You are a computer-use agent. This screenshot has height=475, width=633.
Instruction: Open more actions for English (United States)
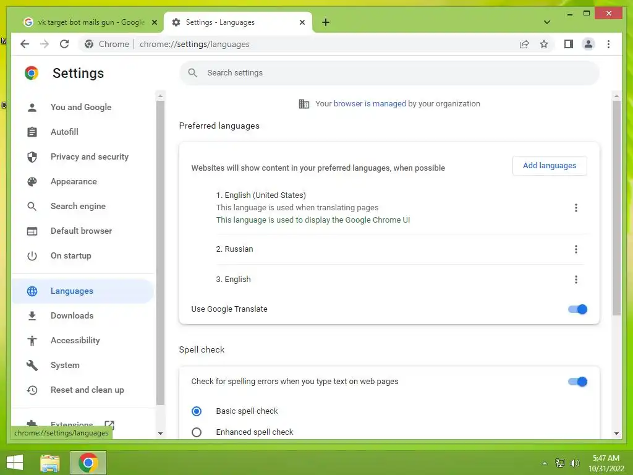click(x=576, y=208)
